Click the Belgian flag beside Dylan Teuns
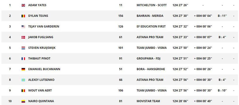Viewport: 239px width, 105px height. 23,16
